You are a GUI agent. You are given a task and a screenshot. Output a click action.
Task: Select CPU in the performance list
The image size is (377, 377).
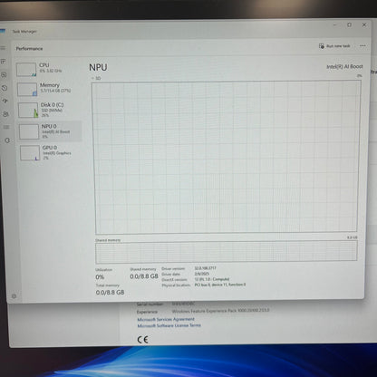(x=47, y=69)
